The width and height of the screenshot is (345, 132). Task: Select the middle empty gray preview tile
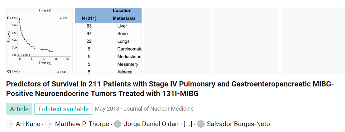(246, 41)
